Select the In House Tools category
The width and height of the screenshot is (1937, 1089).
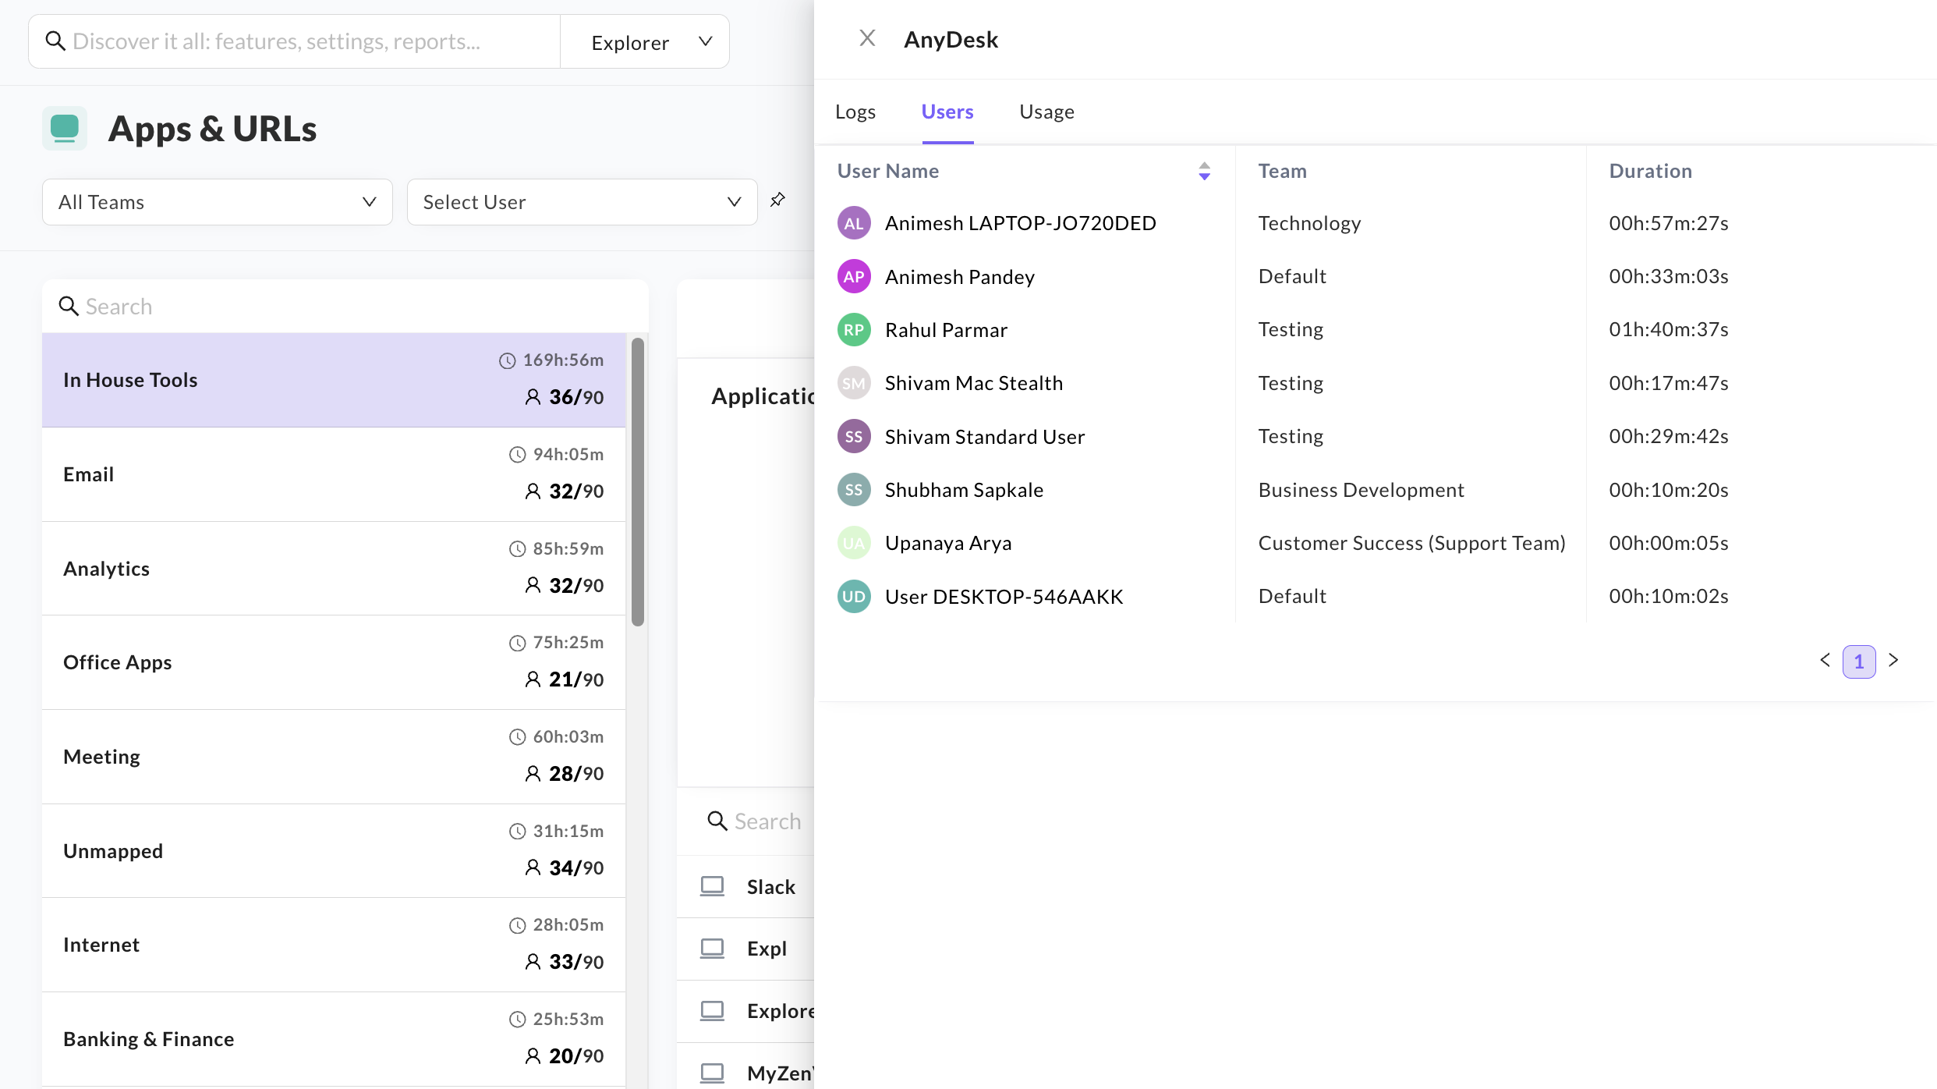tap(334, 380)
